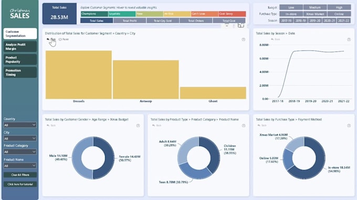357x200 pixels.
Task: Click the Online slice of the purchase donut
Action: (x=288, y=159)
